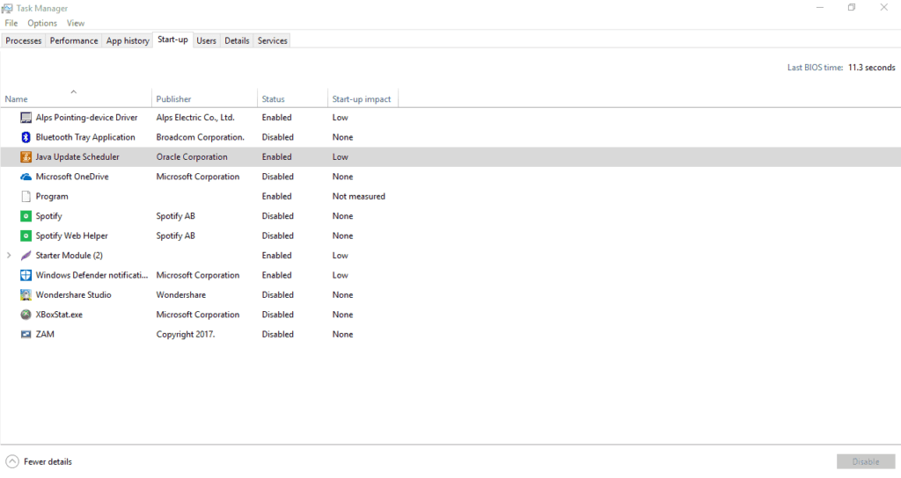Click the XBoxStat.exe icon
The width and height of the screenshot is (901, 478).
[26, 315]
